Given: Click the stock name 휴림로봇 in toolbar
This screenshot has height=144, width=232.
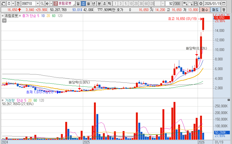Looking at the screenshot, I should 65,4.
